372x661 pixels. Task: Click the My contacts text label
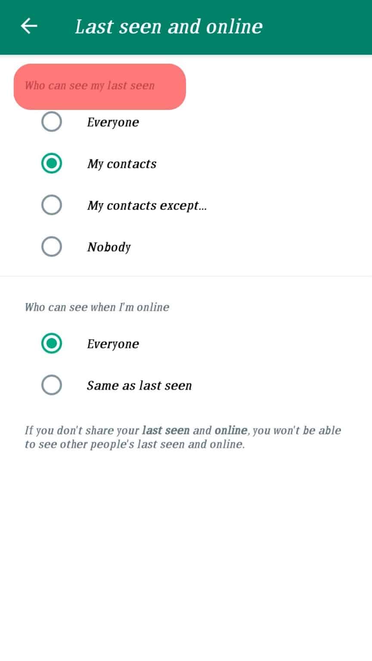click(x=122, y=164)
